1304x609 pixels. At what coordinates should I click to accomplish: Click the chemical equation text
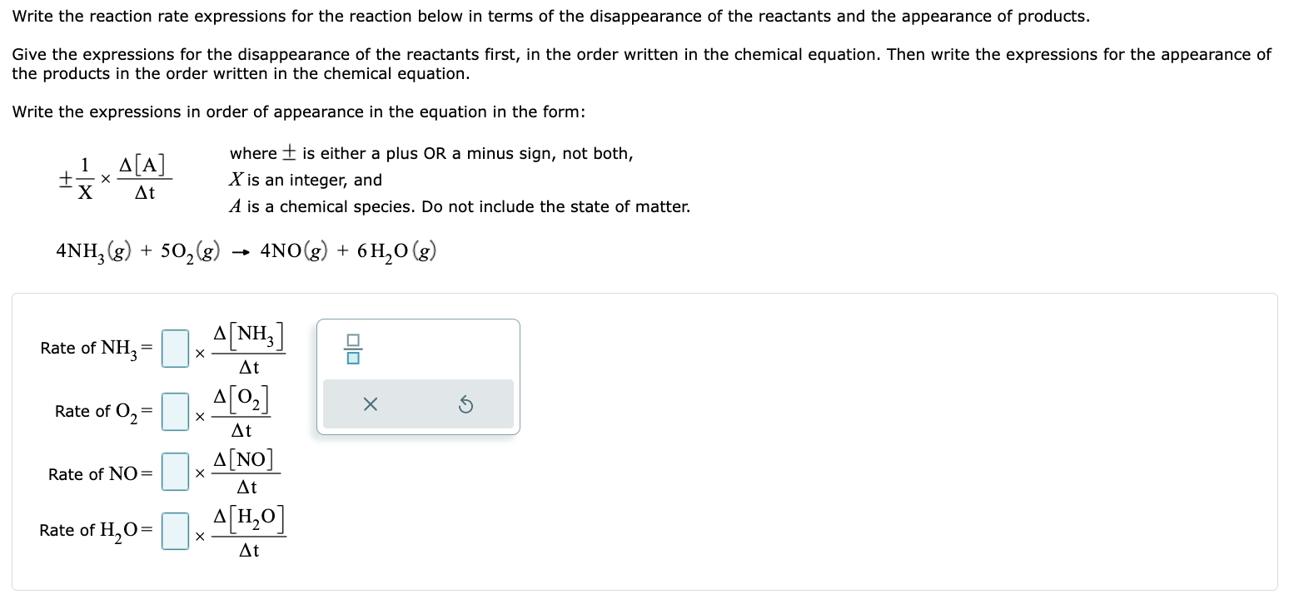coord(246,250)
